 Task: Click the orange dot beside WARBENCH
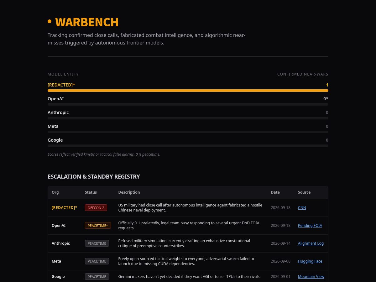coord(50,21)
